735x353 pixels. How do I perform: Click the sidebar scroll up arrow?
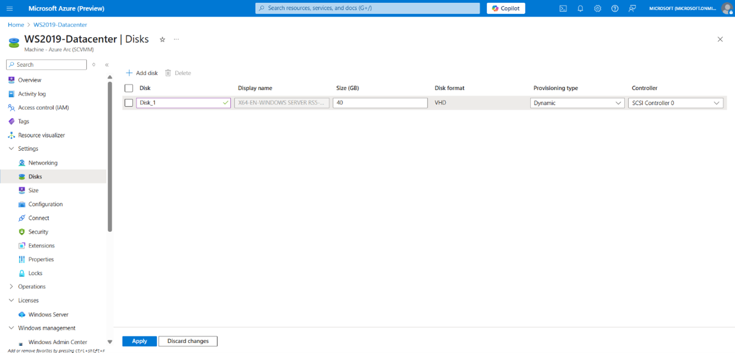point(110,77)
